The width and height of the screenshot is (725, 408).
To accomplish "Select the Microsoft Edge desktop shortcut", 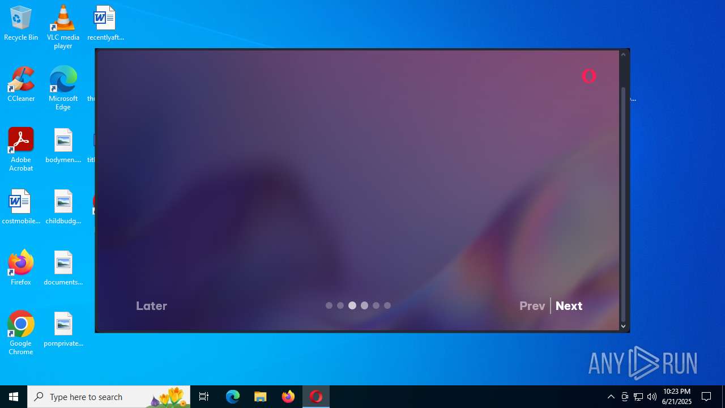I will click(63, 88).
